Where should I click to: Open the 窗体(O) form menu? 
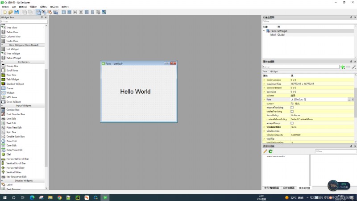click(x=23, y=7)
